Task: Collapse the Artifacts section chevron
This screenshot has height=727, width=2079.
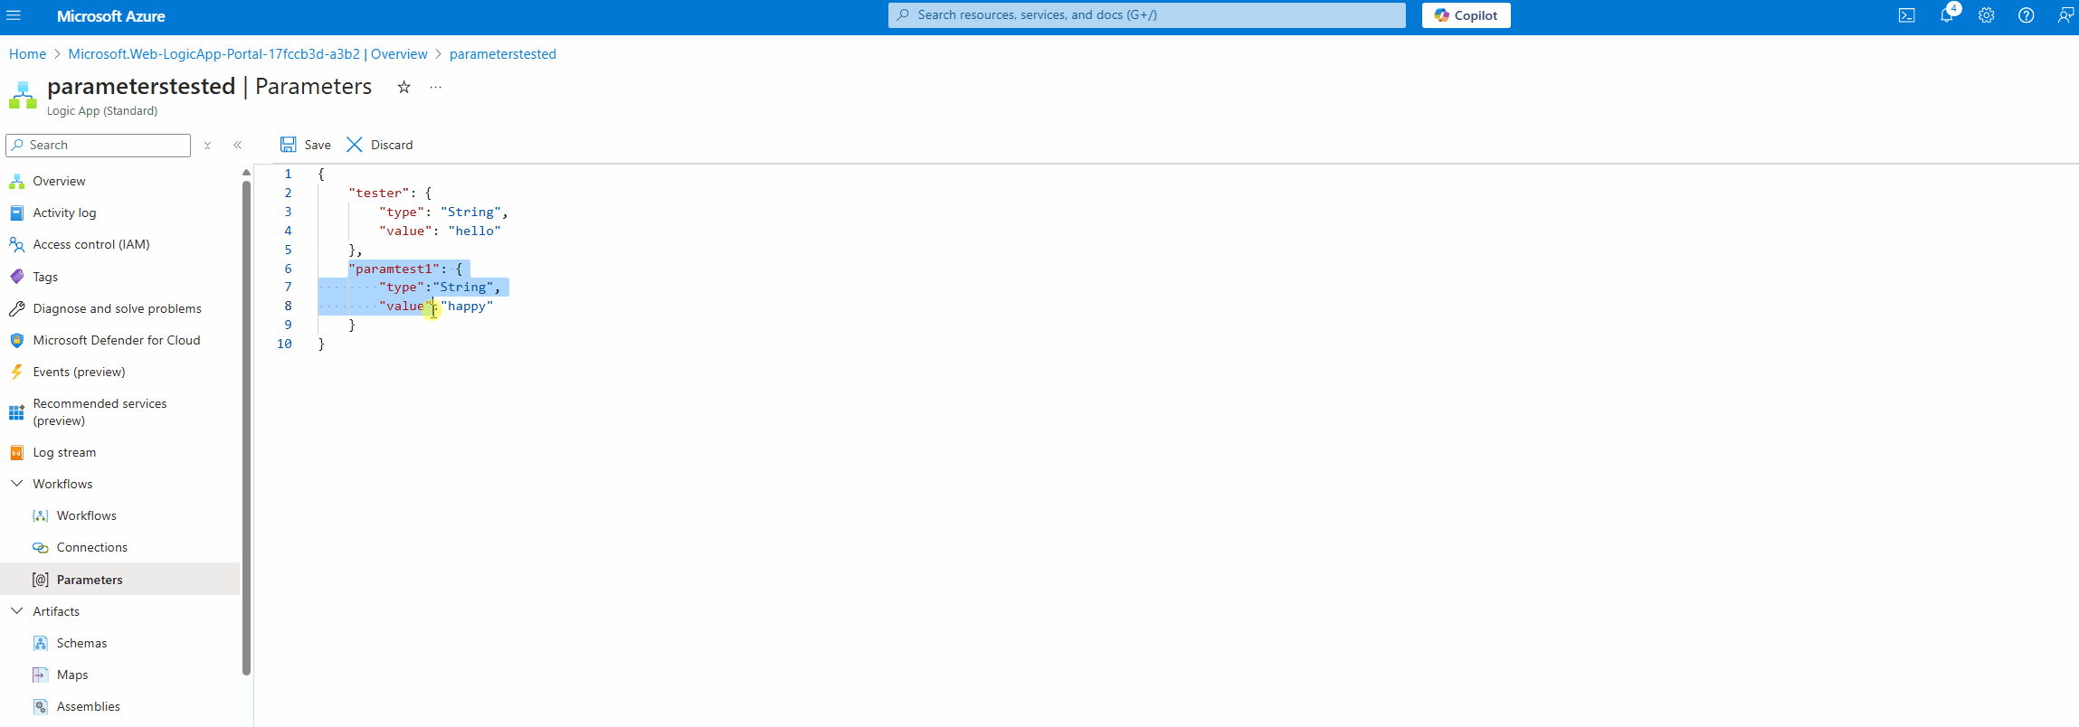Action: coord(16,611)
